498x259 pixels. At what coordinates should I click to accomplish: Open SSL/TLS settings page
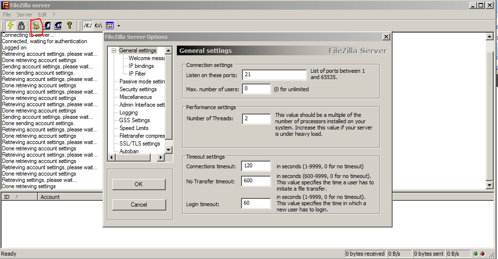tap(140, 144)
